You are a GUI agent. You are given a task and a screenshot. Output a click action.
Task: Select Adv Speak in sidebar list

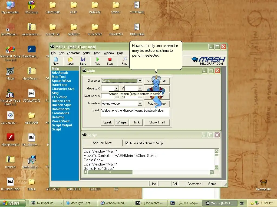(60, 73)
